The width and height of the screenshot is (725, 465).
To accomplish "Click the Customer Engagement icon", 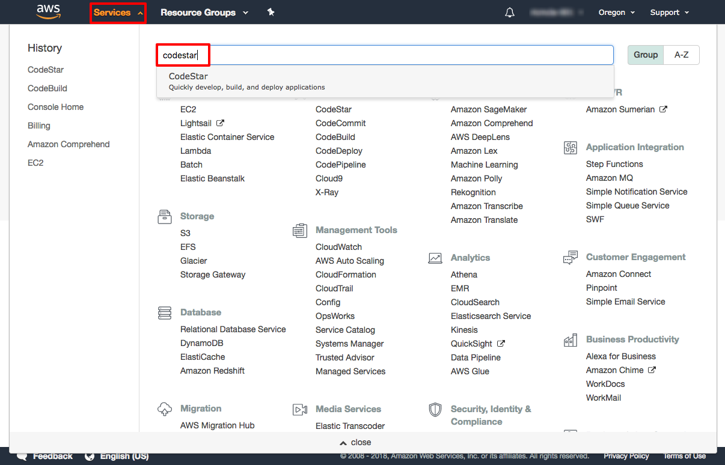I will (x=571, y=257).
